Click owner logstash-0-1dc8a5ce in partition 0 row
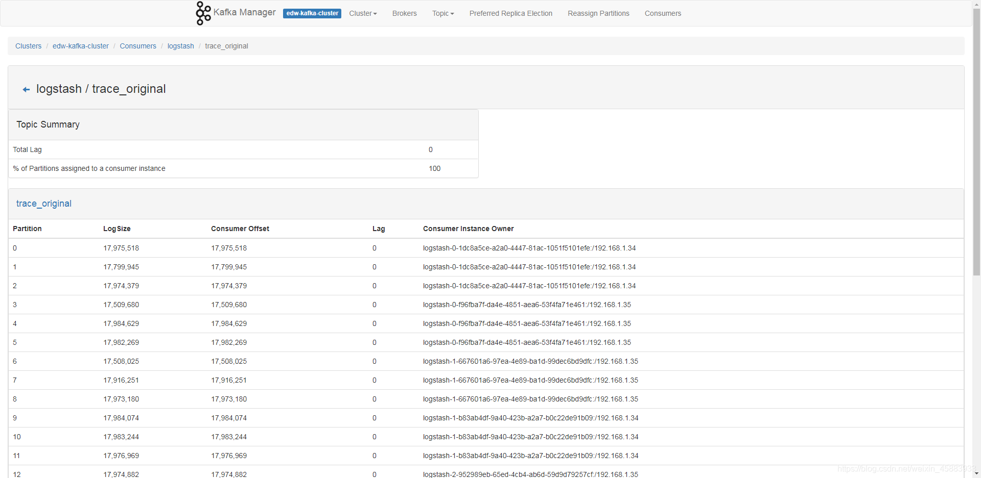Viewport: 981px width, 478px height. click(x=529, y=248)
